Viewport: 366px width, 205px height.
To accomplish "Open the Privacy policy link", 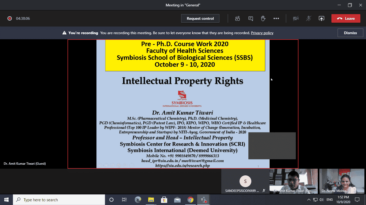I will 262,33.
